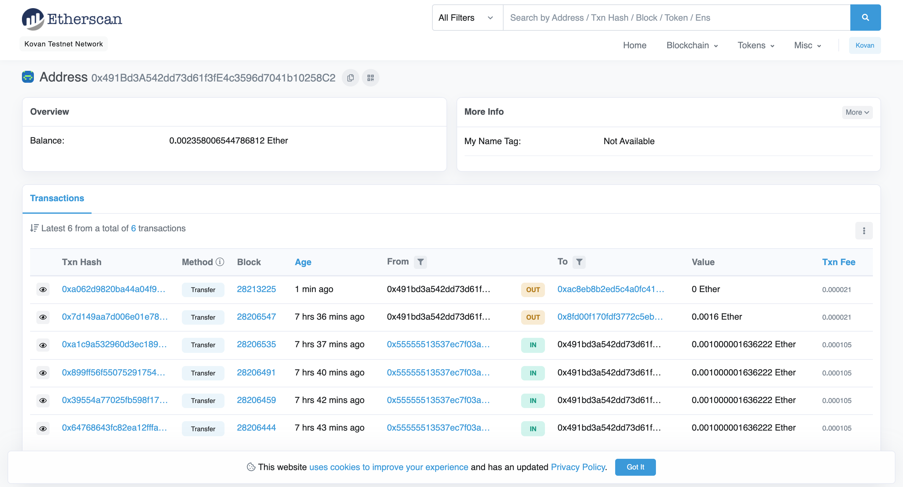Preview transaction 0x7d149aa7d006e01e78 with eye icon

(x=43, y=317)
